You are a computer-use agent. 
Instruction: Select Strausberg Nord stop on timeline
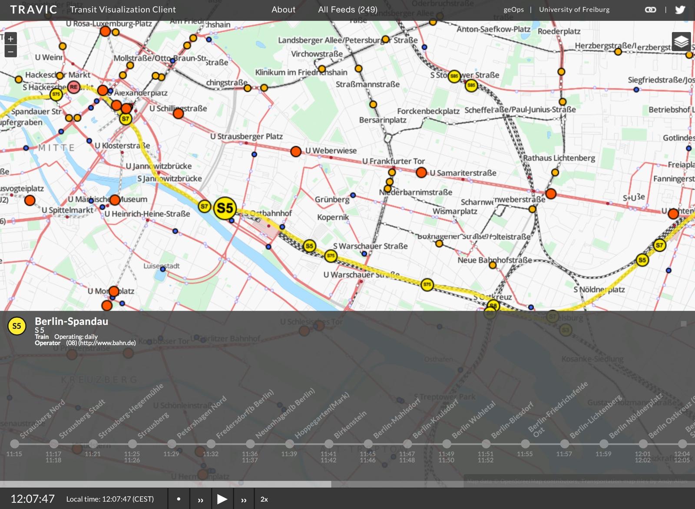point(14,443)
